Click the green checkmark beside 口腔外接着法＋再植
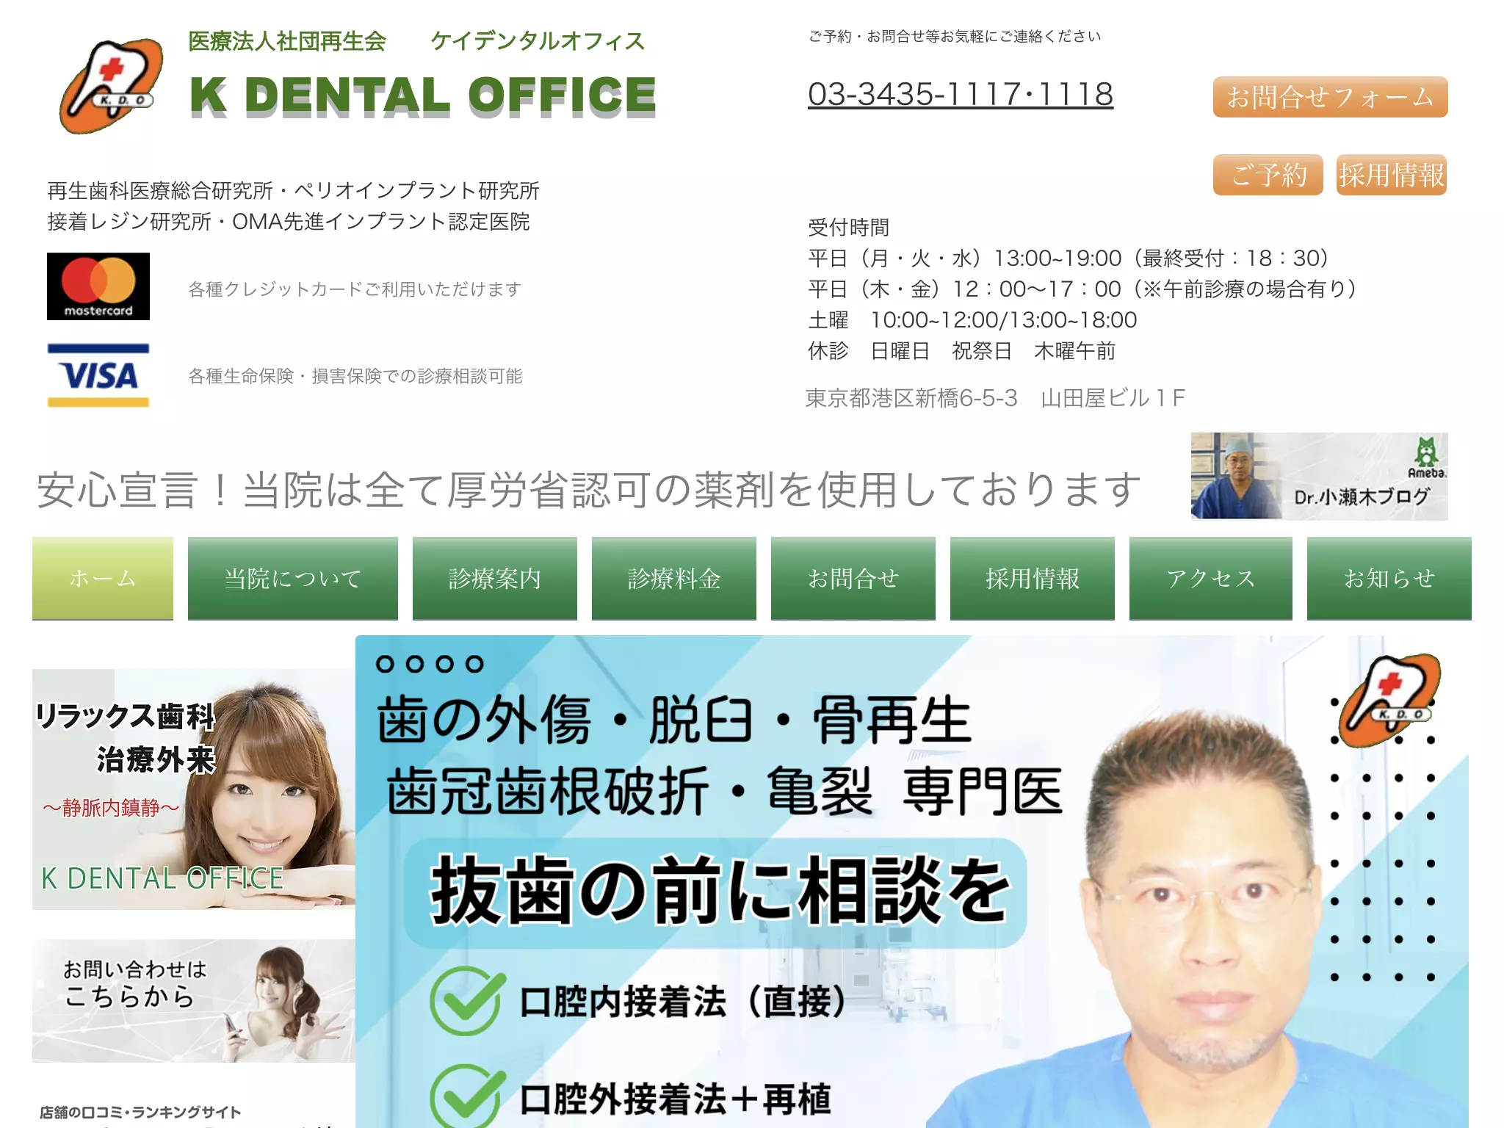Viewport: 1504px width, 1128px height. pyautogui.click(x=468, y=1097)
